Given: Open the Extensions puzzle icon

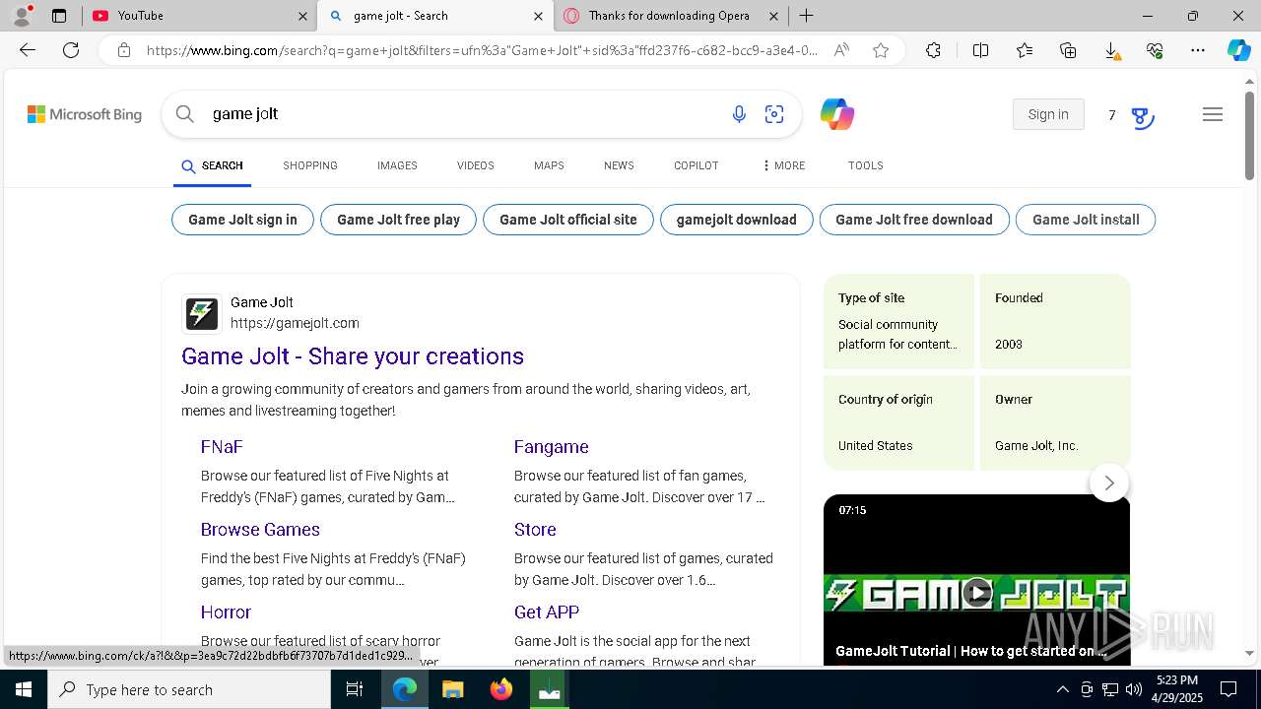Looking at the screenshot, I should [933, 50].
